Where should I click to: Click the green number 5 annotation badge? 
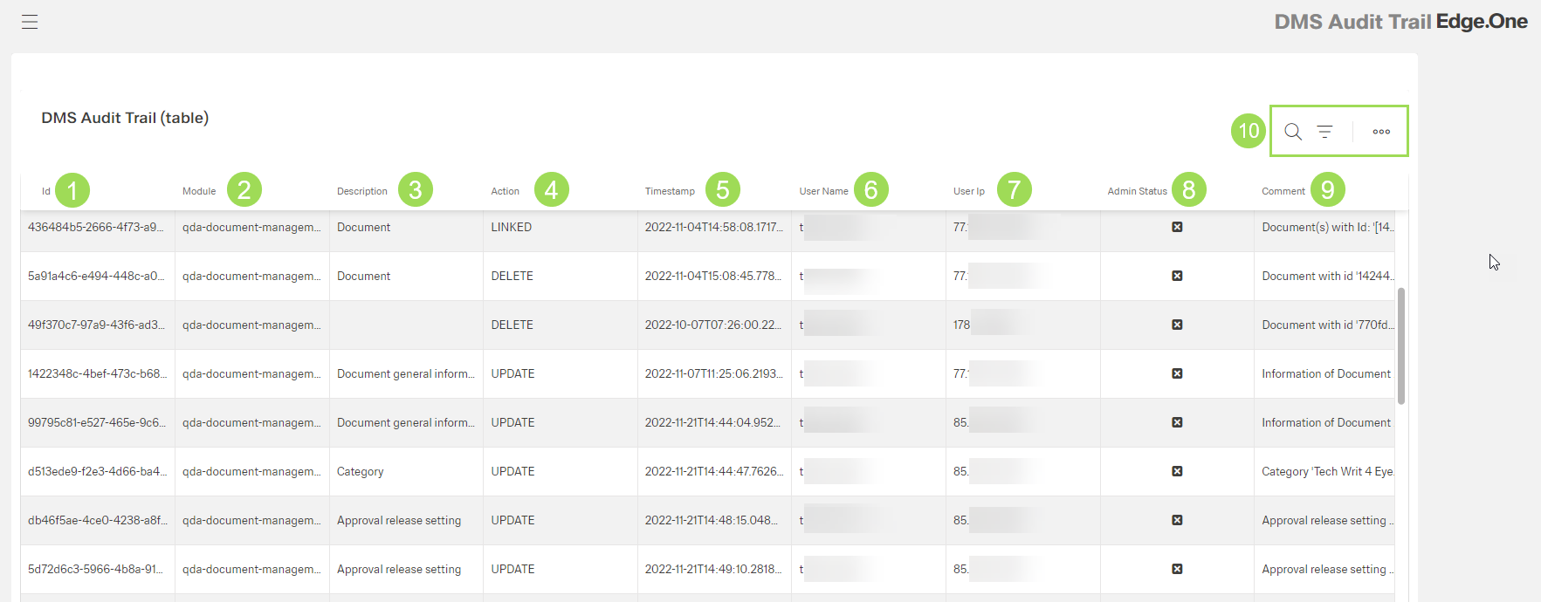[723, 190]
